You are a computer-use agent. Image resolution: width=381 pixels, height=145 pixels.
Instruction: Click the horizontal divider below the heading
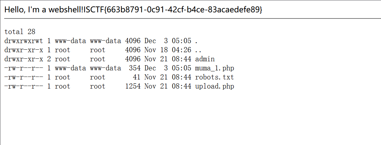click(x=190, y=19)
